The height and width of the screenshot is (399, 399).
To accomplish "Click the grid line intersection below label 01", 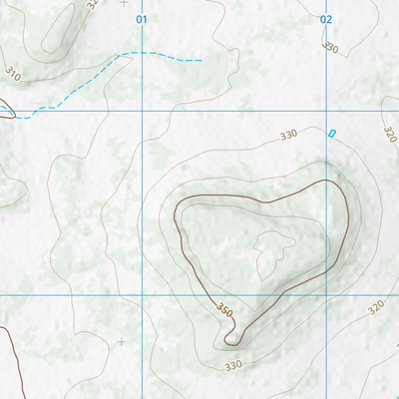I will pos(143,111).
